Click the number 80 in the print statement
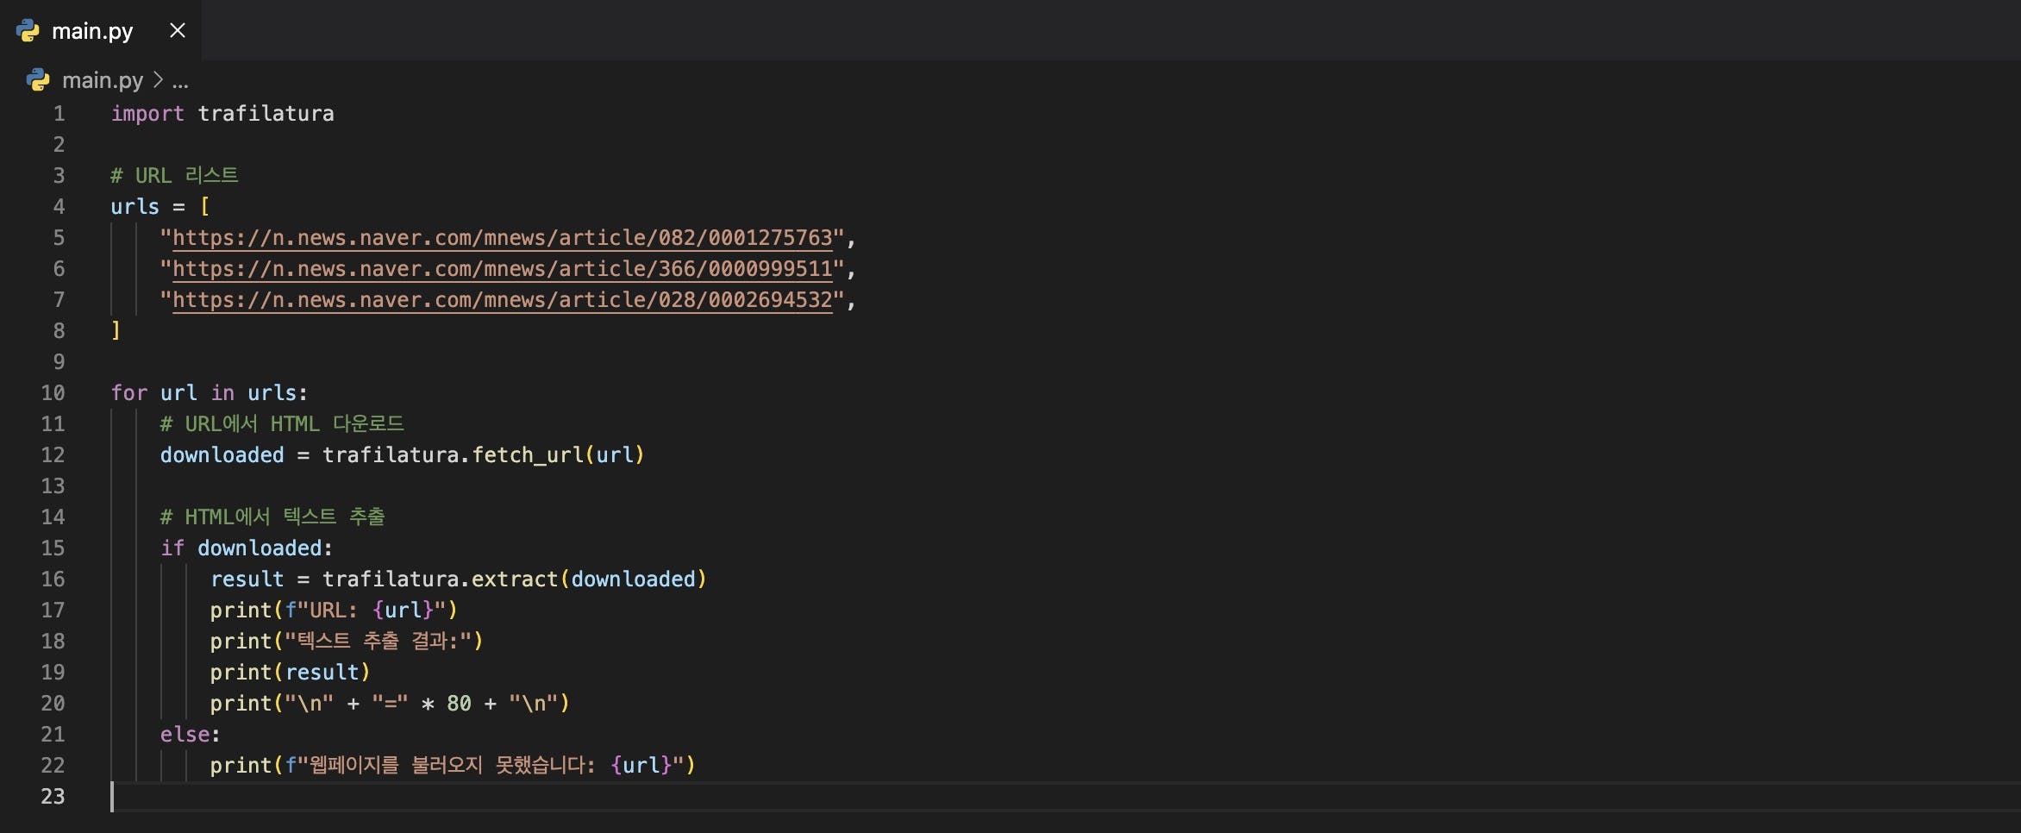This screenshot has width=2021, height=833. pos(459,704)
